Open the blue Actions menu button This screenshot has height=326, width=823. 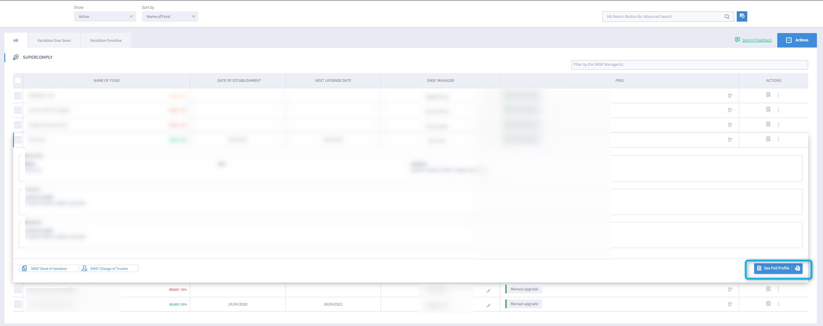[x=797, y=40]
